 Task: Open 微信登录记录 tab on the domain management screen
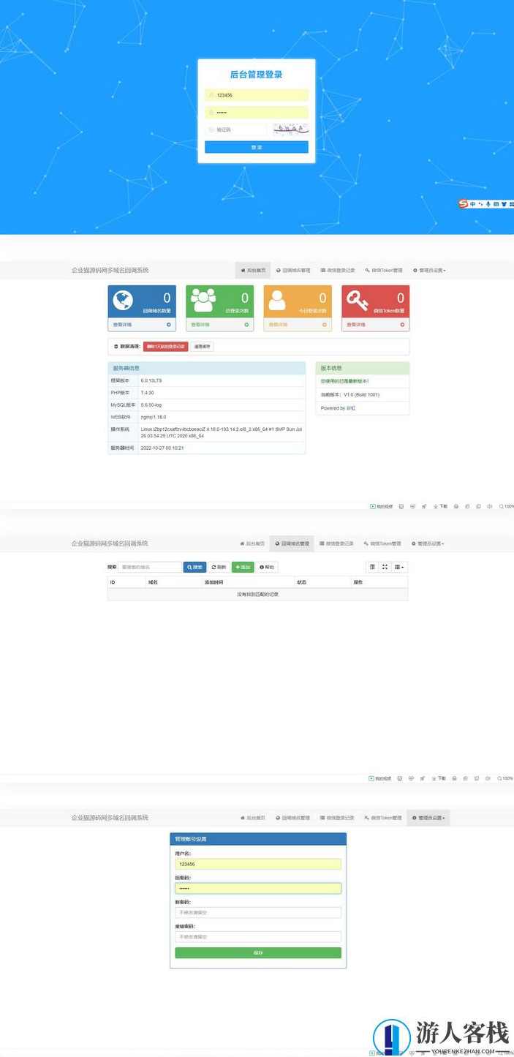coord(336,543)
